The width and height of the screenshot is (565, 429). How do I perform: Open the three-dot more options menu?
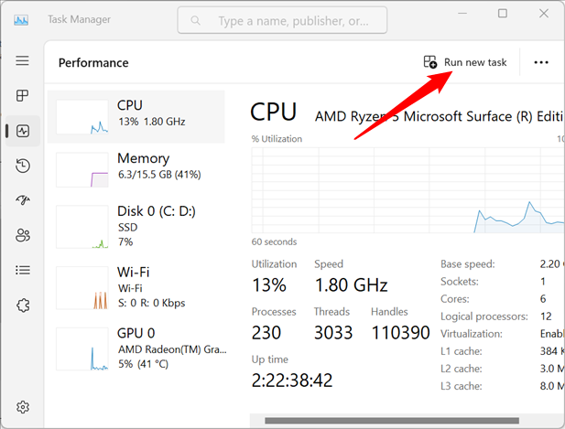click(x=541, y=62)
